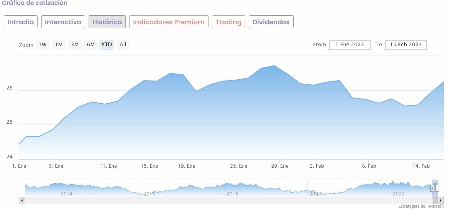Click the navigator scrollbar right arrow

(x=441, y=200)
